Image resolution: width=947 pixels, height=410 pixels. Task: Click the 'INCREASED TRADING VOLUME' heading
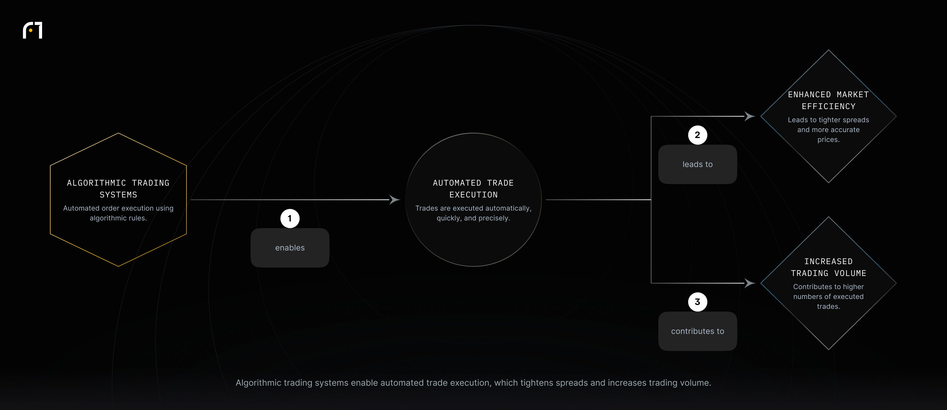click(x=828, y=267)
